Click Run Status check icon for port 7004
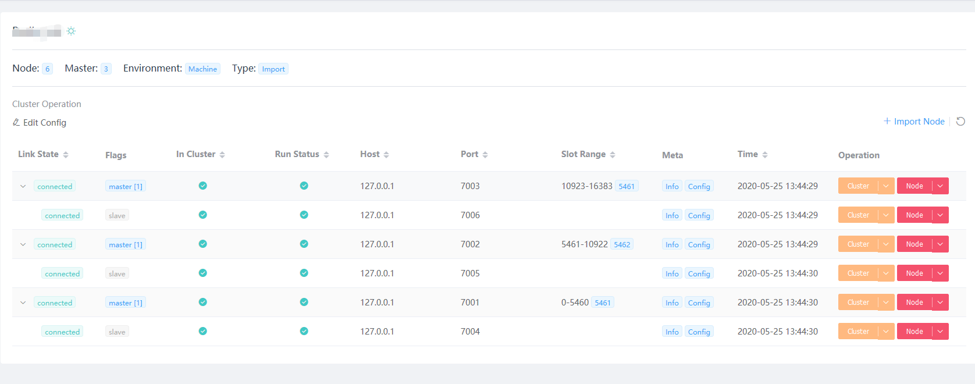975x384 pixels. pos(304,331)
